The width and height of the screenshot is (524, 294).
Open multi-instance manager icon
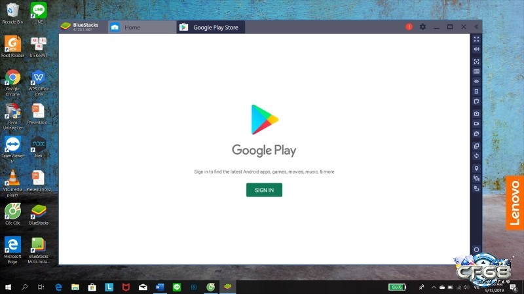pyautogui.click(x=476, y=146)
